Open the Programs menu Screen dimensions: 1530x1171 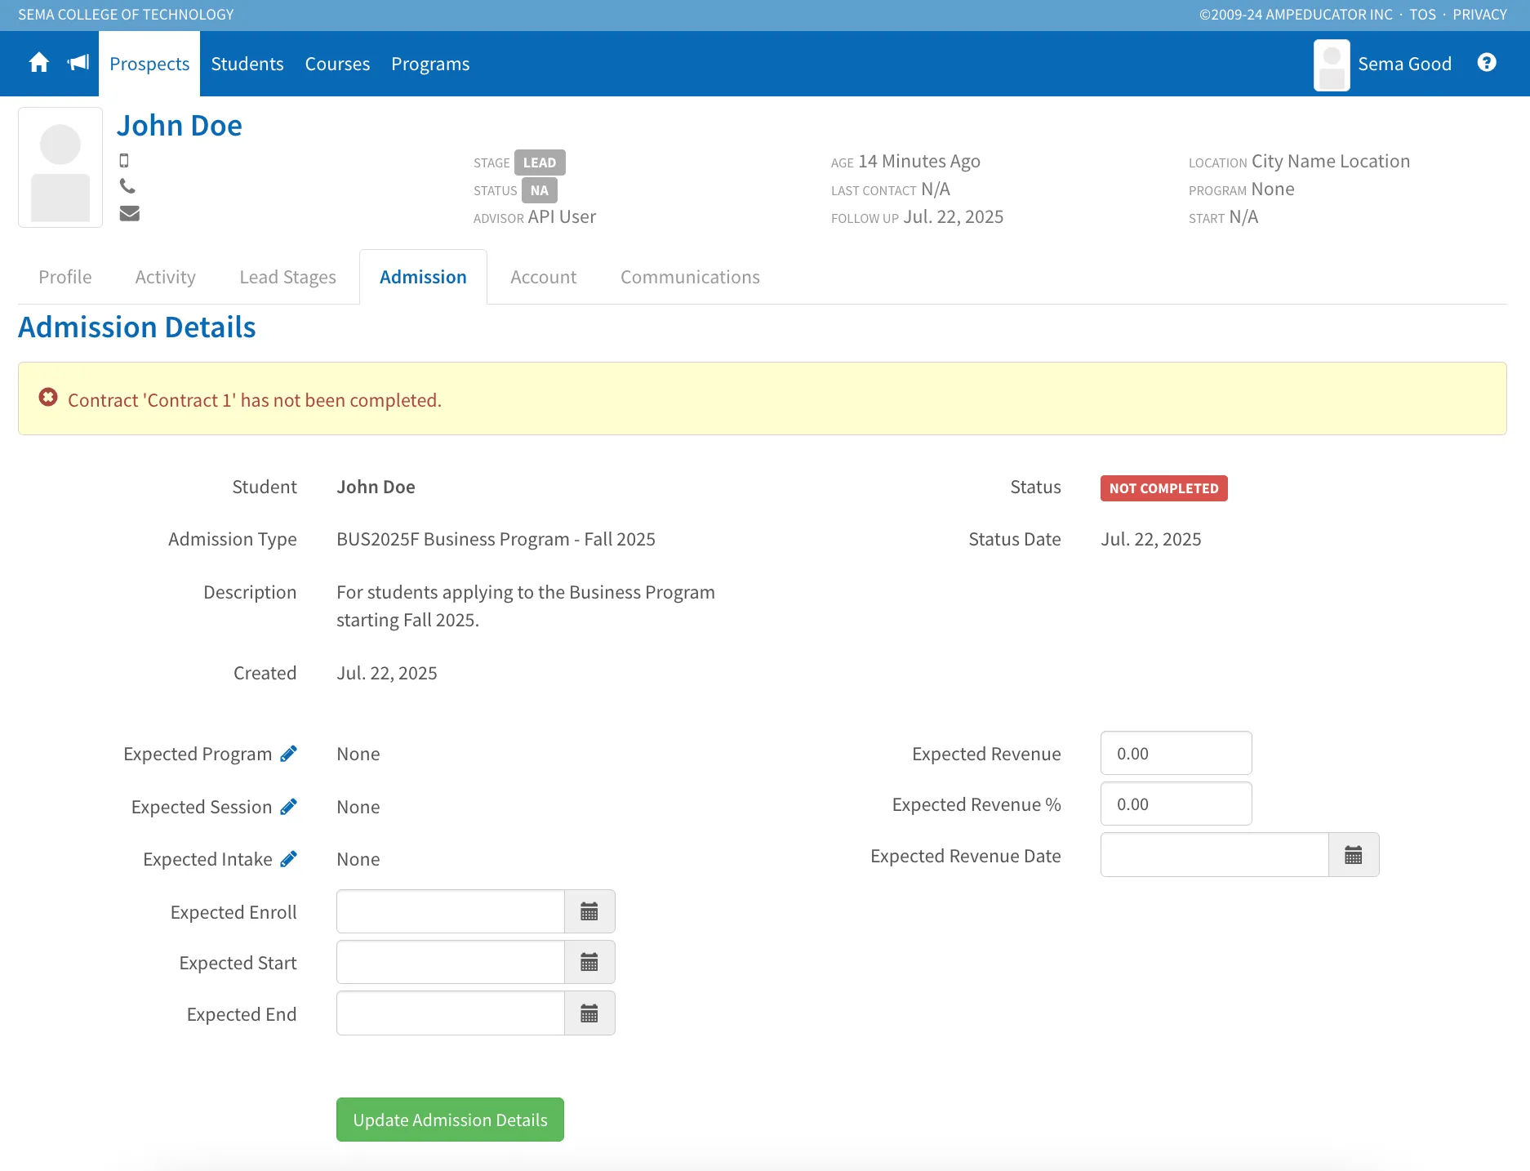click(430, 64)
